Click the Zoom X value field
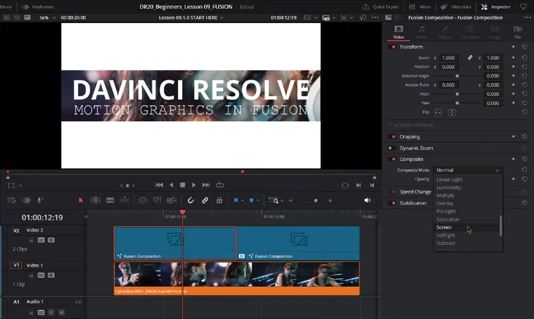 pos(448,58)
